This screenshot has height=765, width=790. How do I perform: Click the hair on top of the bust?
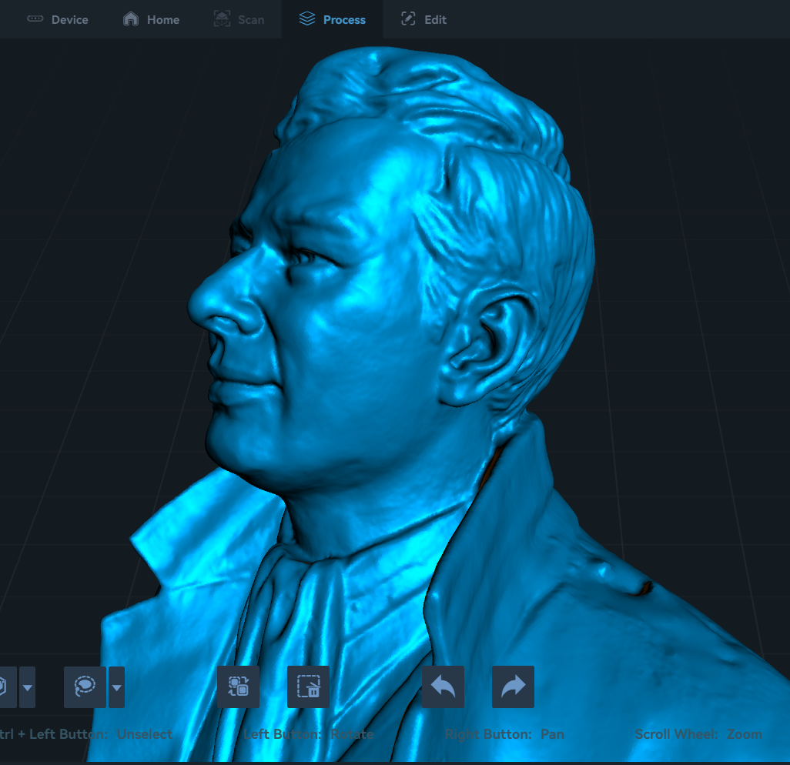(x=431, y=100)
